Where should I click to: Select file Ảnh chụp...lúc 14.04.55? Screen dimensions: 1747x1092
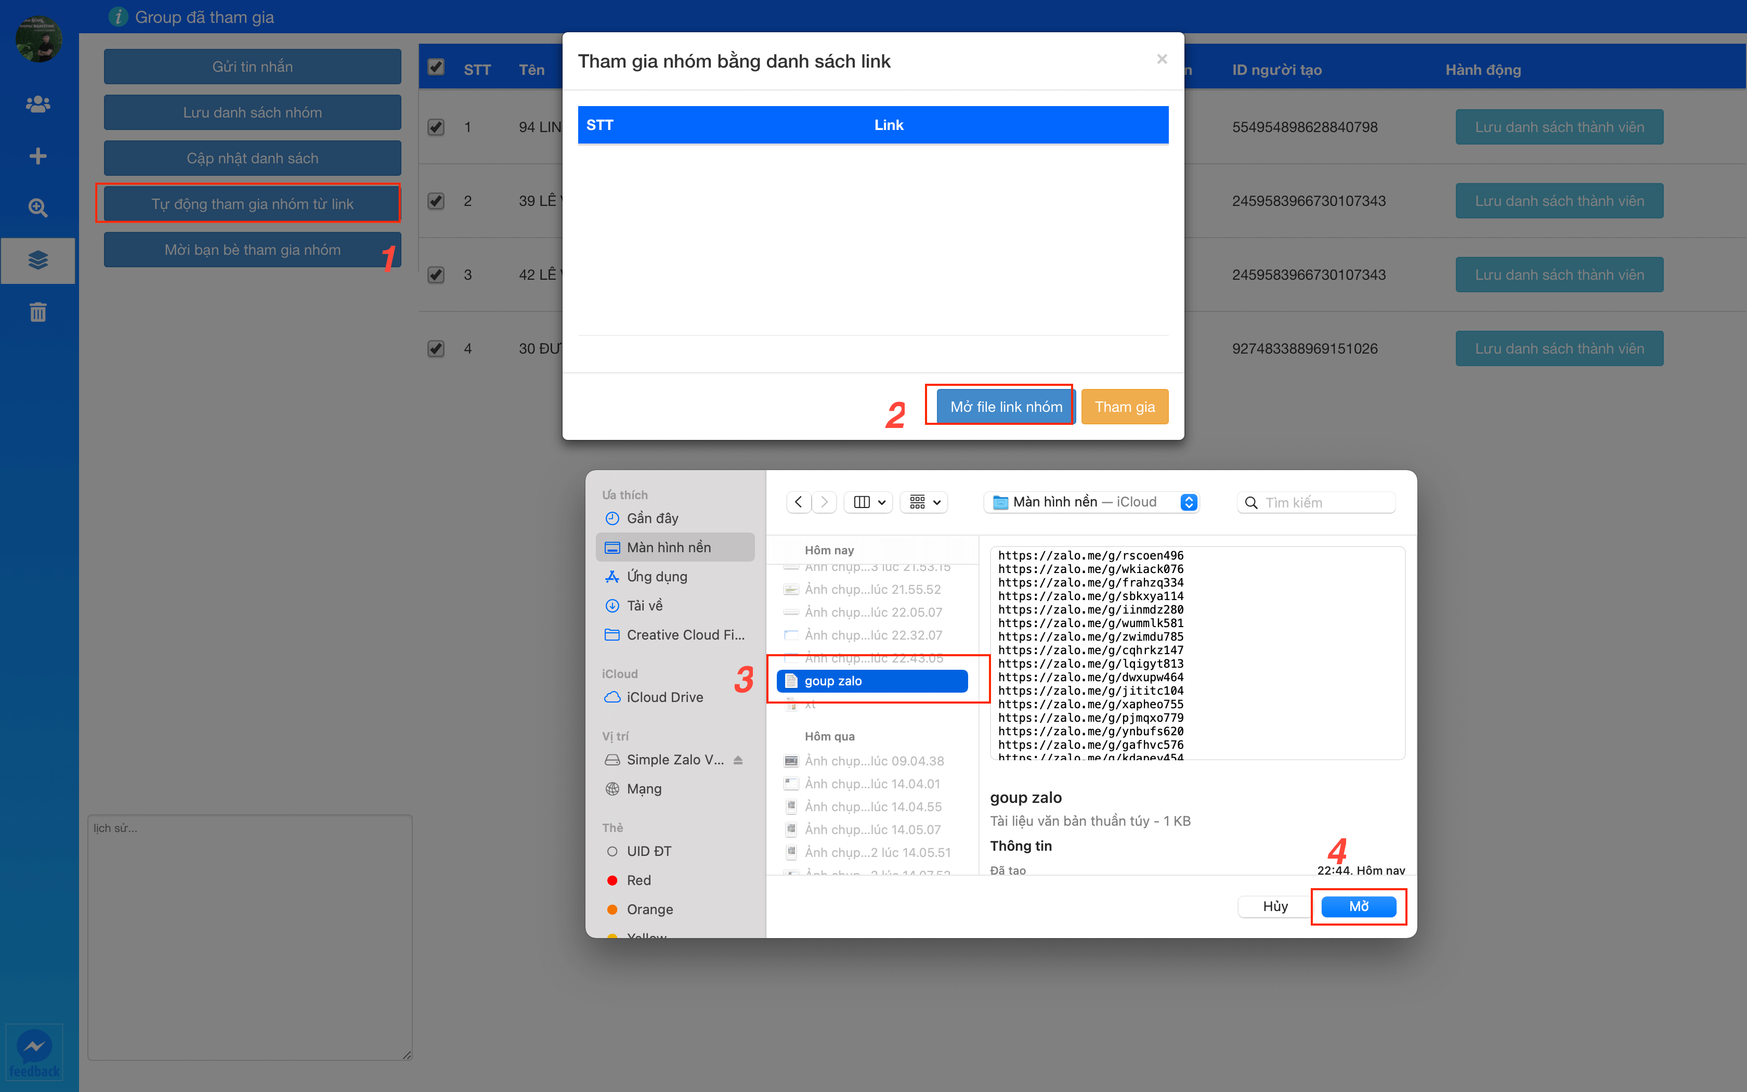tap(872, 807)
